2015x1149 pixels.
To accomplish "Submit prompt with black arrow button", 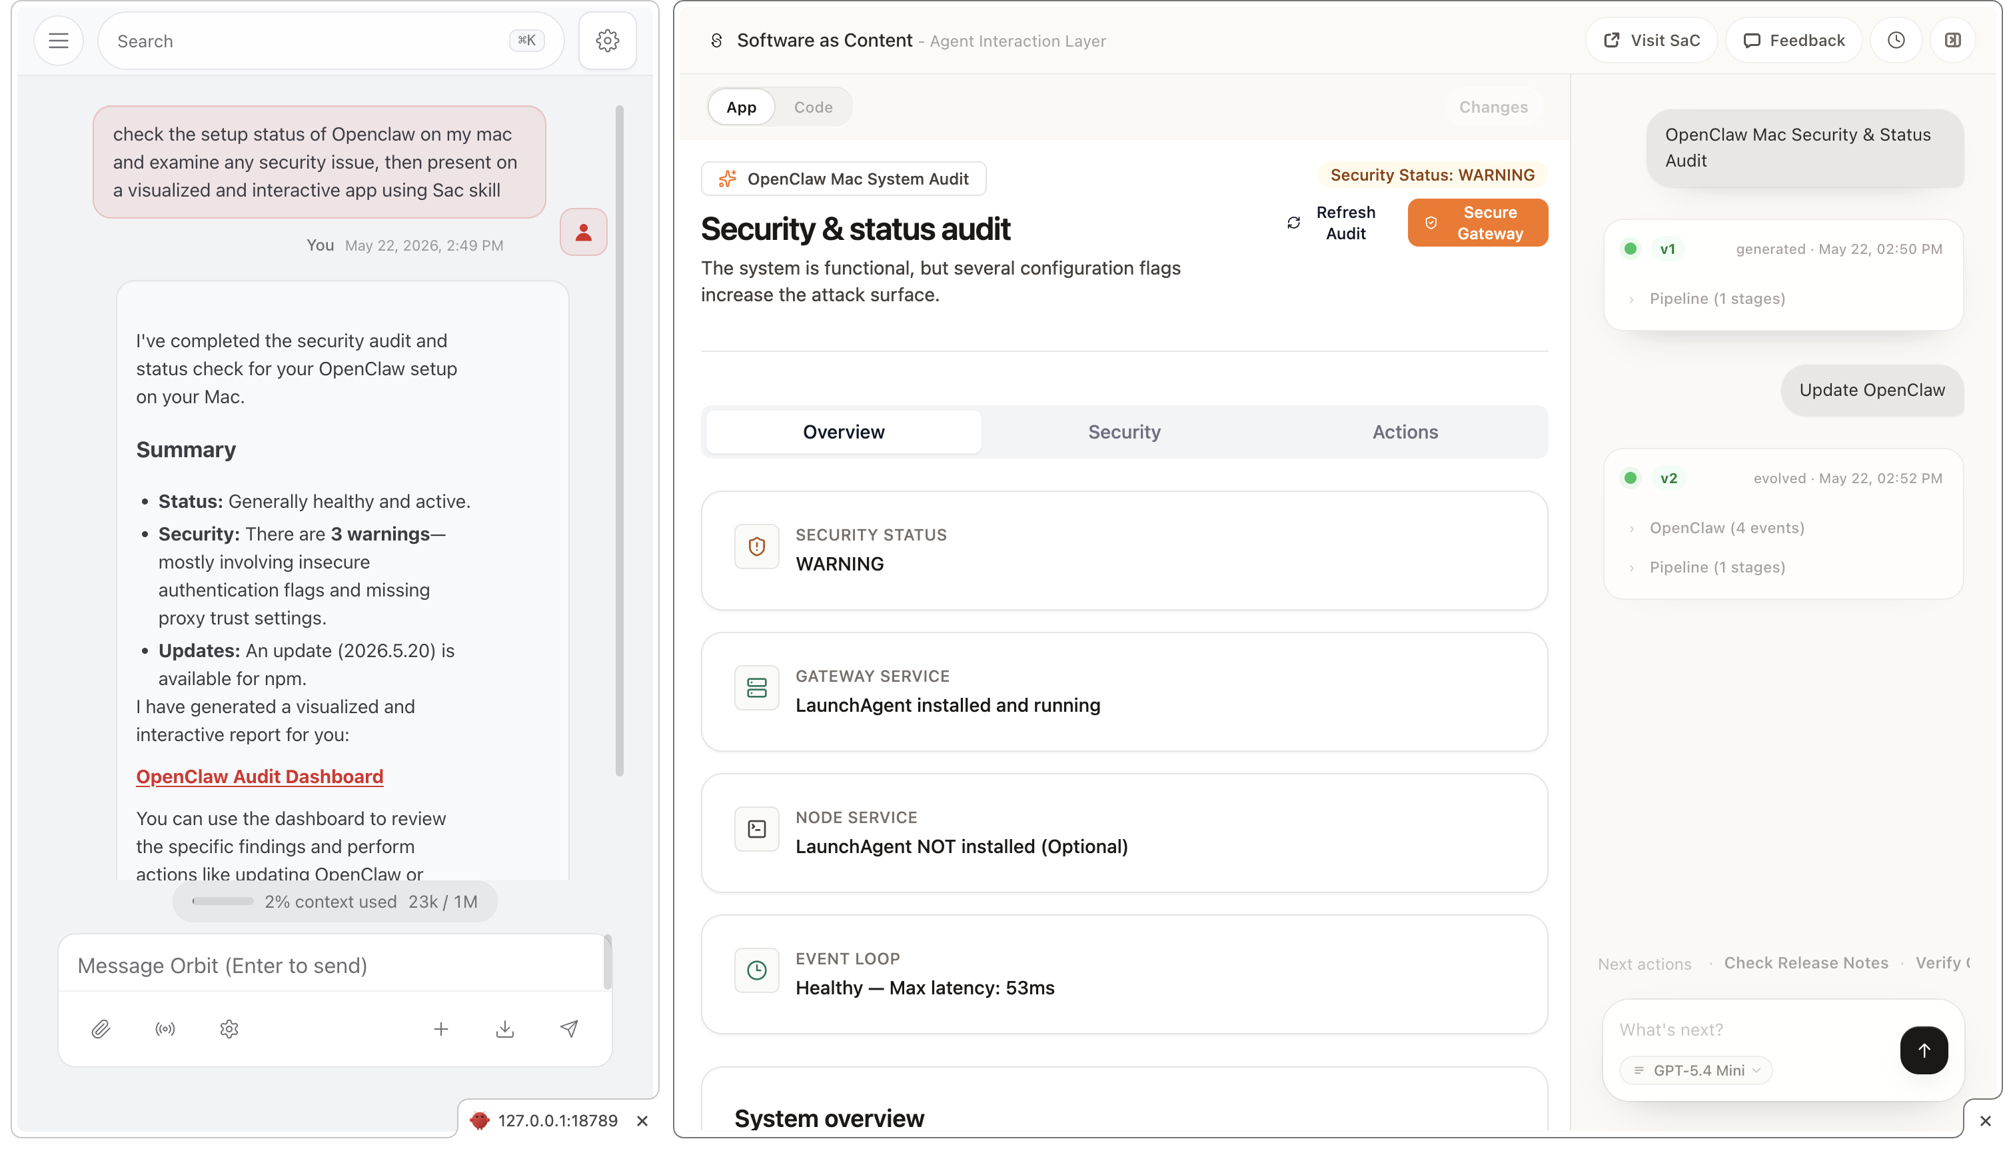I will click(1924, 1050).
